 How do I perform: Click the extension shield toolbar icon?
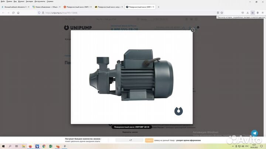click(x=258, y=13)
